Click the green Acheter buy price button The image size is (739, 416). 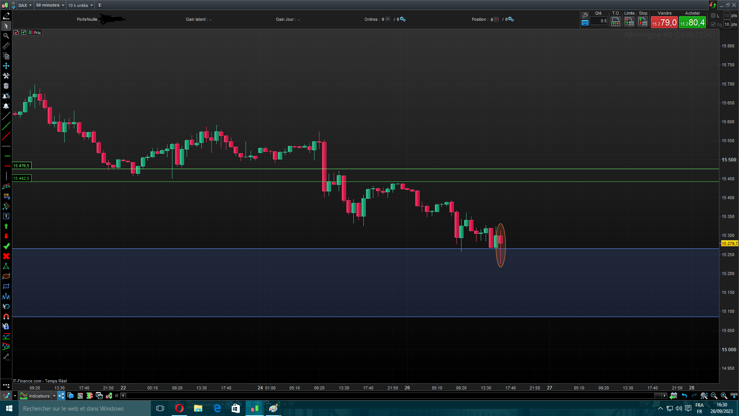point(692,23)
